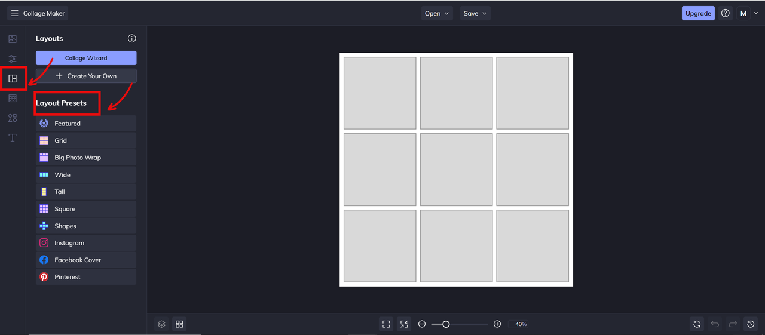The image size is (765, 335).
Task: Select the Layouts sidebar icon
Action: (13, 78)
